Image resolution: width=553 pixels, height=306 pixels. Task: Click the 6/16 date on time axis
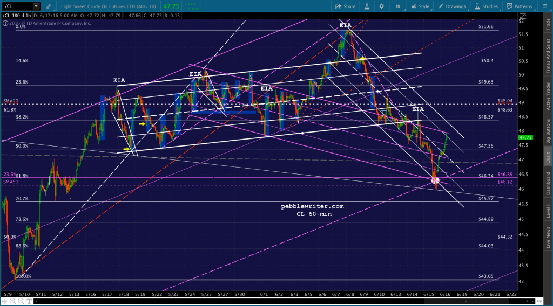coord(446,294)
